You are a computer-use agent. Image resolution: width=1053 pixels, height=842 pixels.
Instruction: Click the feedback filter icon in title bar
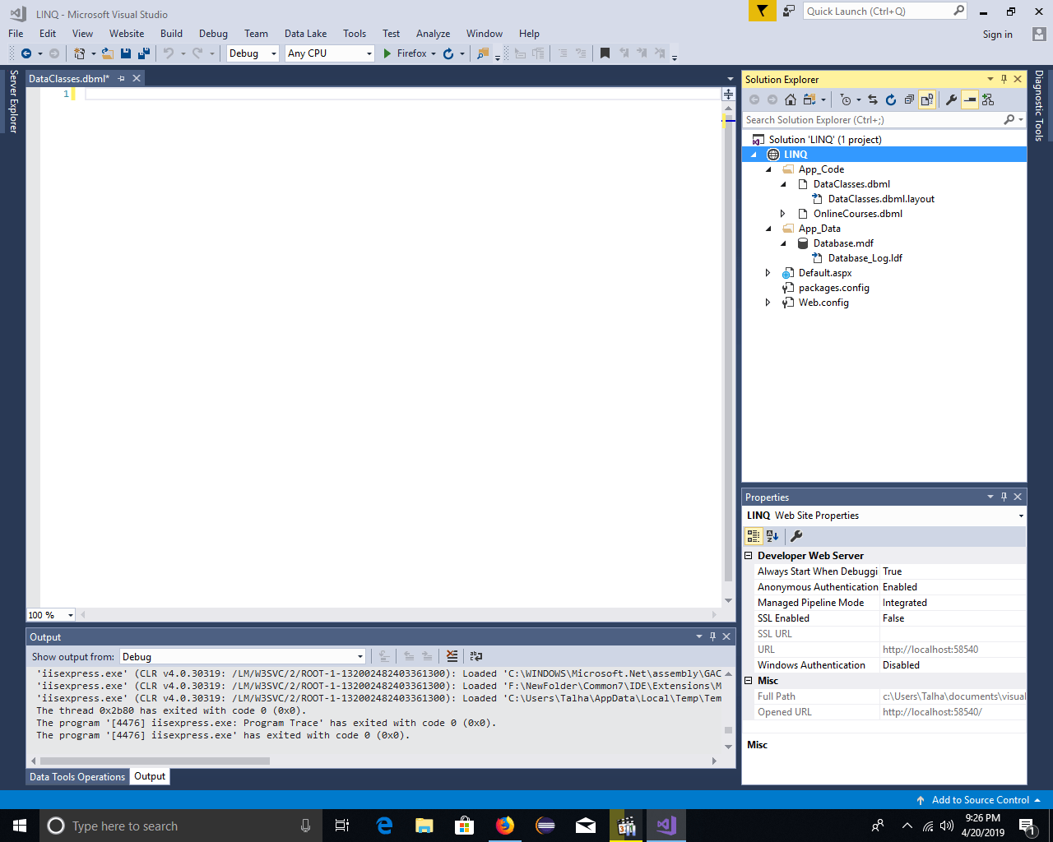763,11
